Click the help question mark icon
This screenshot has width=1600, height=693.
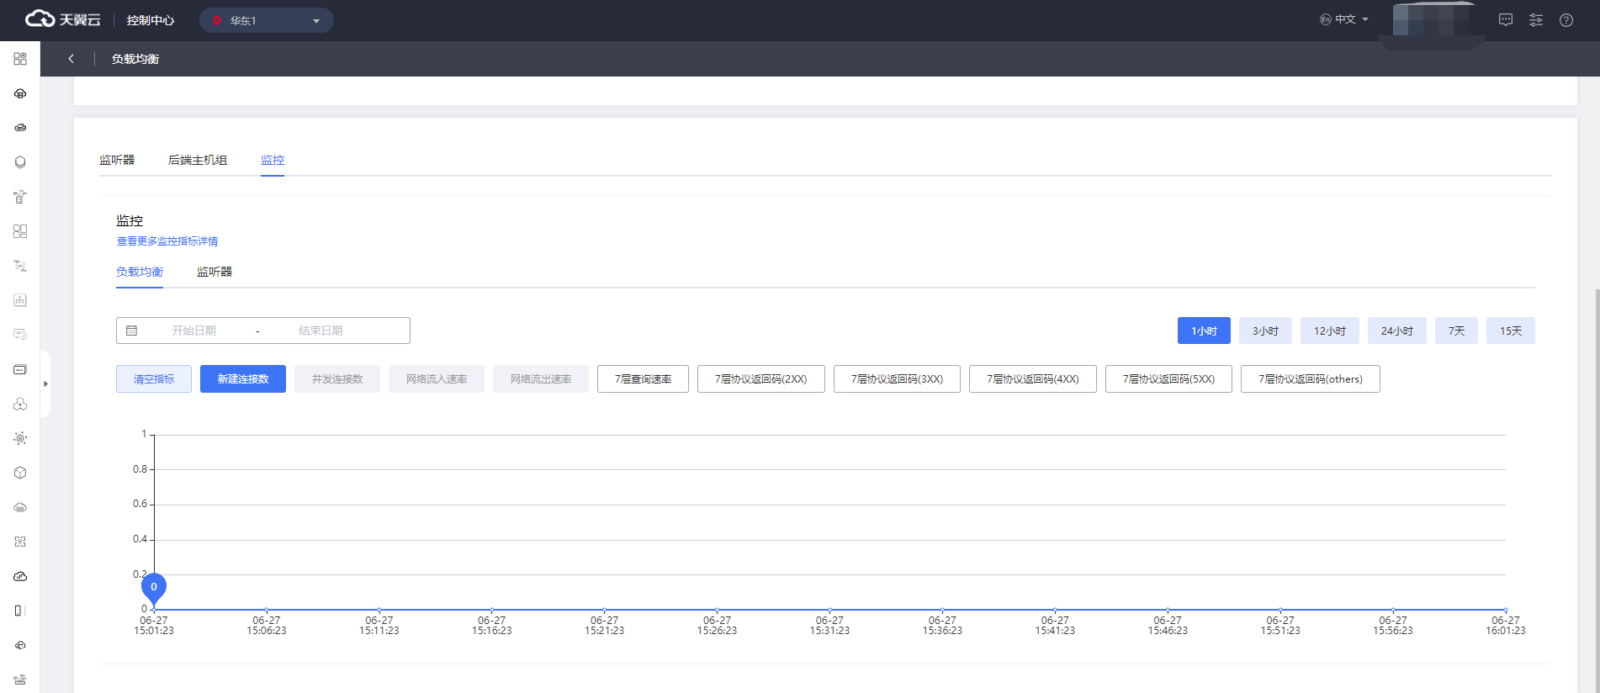[x=1566, y=20]
